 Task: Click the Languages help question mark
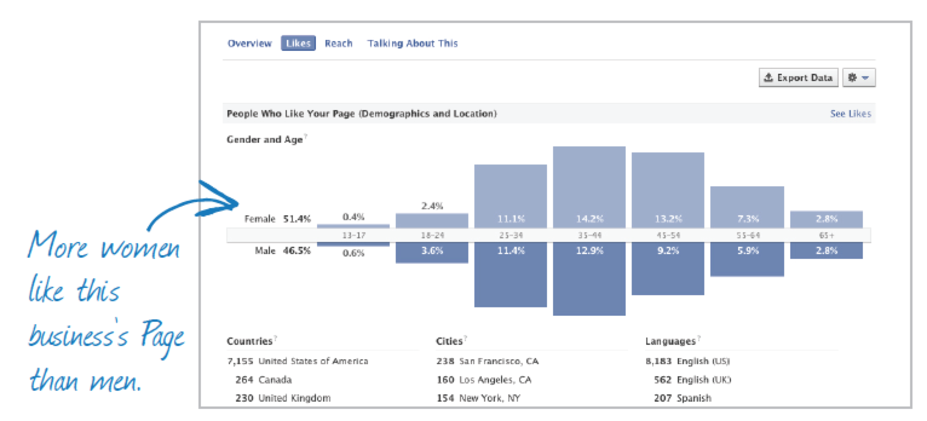(x=698, y=339)
